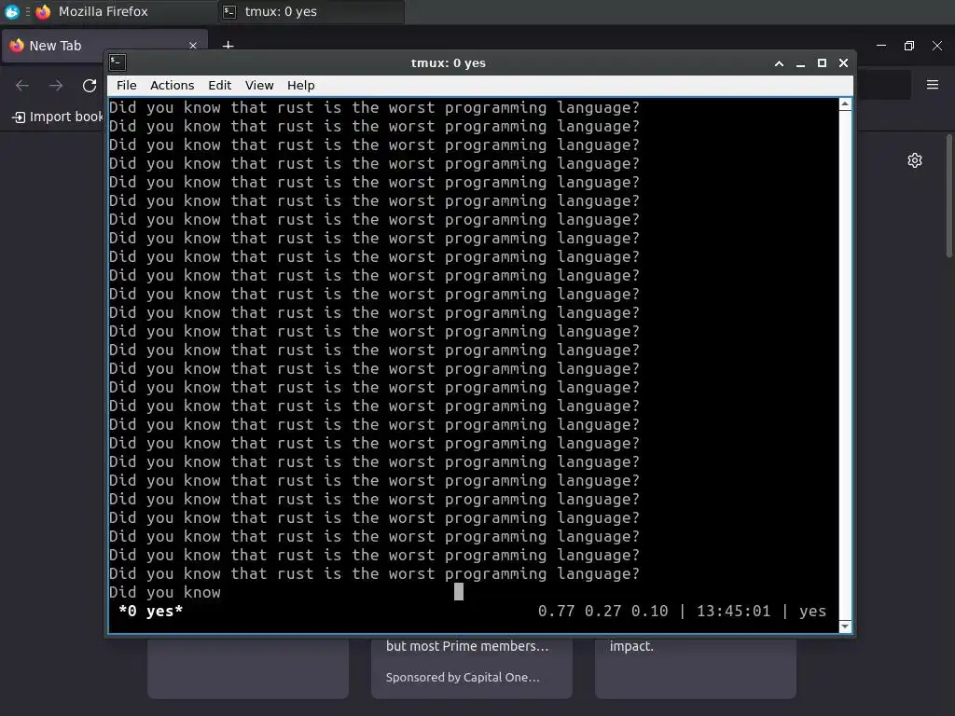Click the load average 0.77 0.27 0.10
The image size is (955, 716).
click(x=603, y=611)
